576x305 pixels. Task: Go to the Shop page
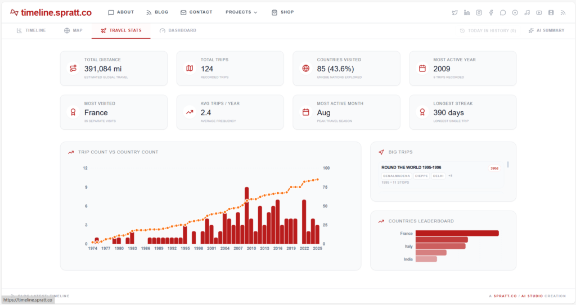point(282,12)
